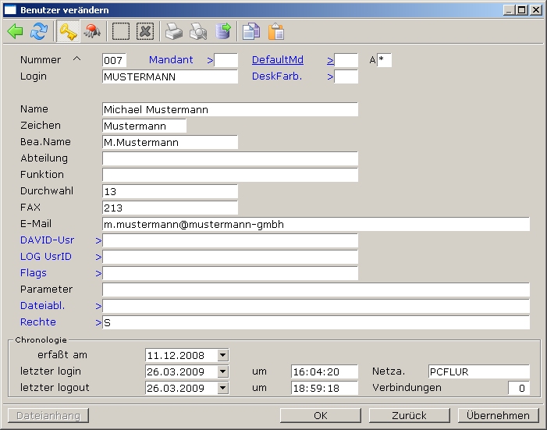Screen dimensions: 547x430
Task: Click the empty dashed selection box icon
Action: tap(121, 31)
